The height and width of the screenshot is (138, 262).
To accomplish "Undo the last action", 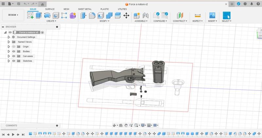I will click(x=25, y=4).
